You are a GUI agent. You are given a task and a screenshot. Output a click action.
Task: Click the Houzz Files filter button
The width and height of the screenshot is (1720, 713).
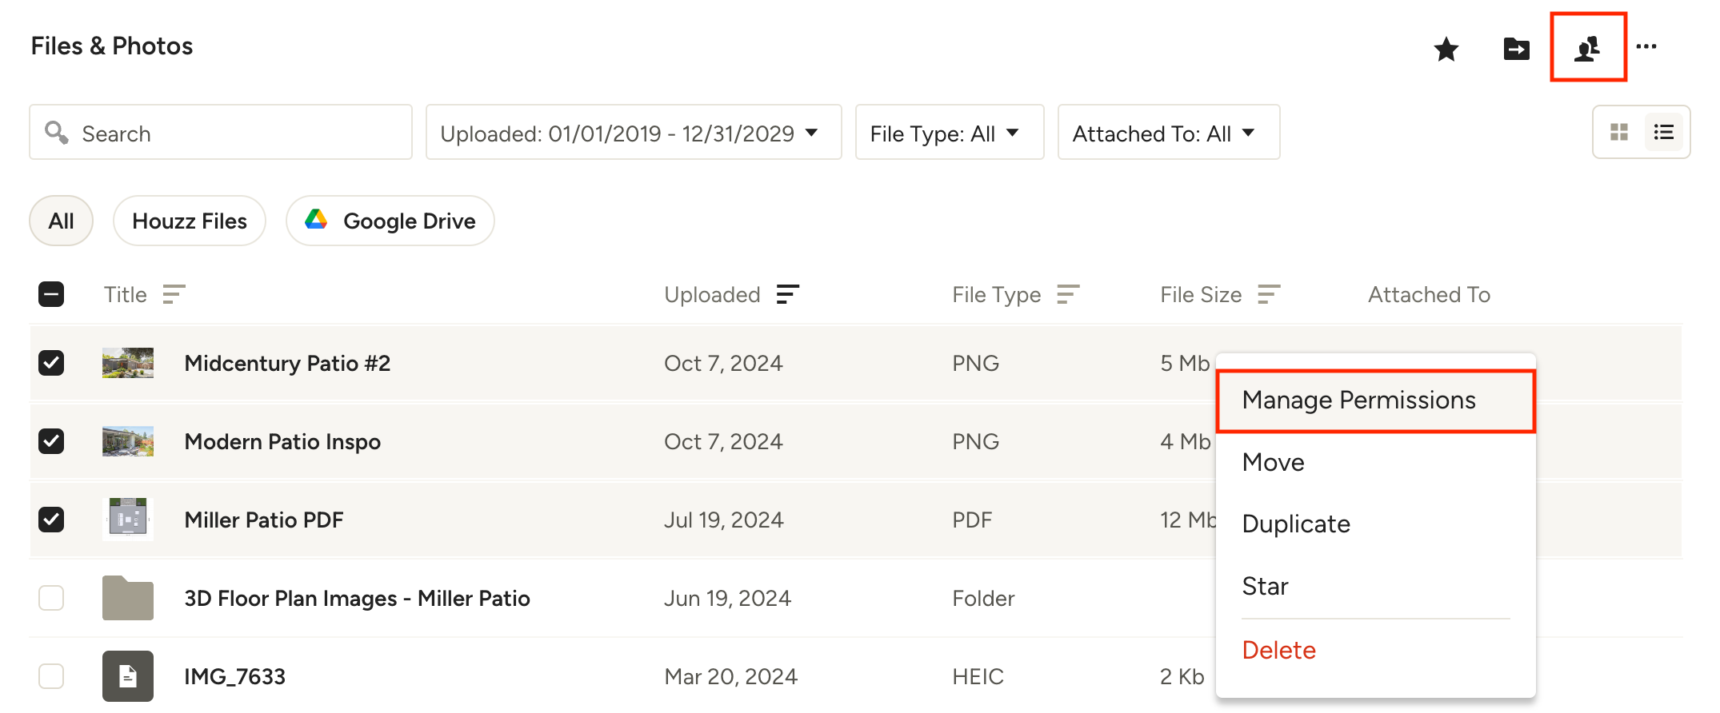(190, 221)
